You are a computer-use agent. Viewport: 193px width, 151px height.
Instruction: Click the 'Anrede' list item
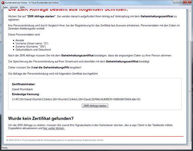[20, 40]
